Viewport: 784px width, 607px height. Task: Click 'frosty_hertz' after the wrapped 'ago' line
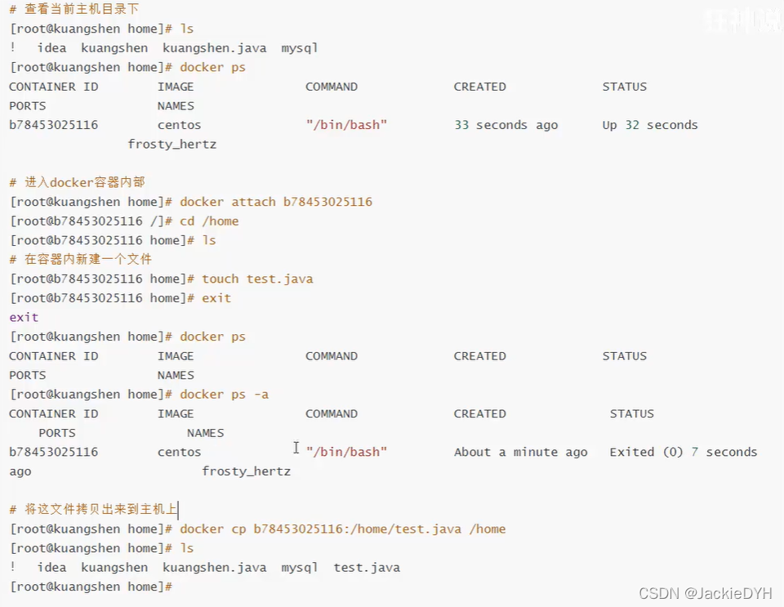[x=246, y=471]
